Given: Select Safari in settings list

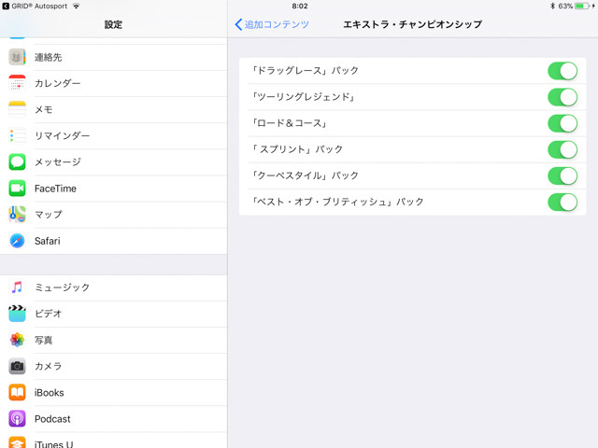Looking at the screenshot, I should pyautogui.click(x=114, y=241).
